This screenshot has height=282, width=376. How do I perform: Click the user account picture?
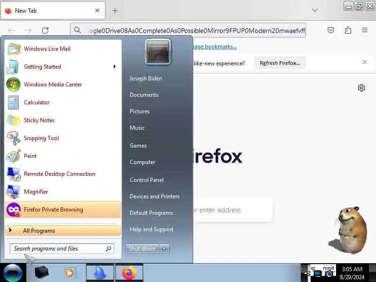tap(158, 52)
